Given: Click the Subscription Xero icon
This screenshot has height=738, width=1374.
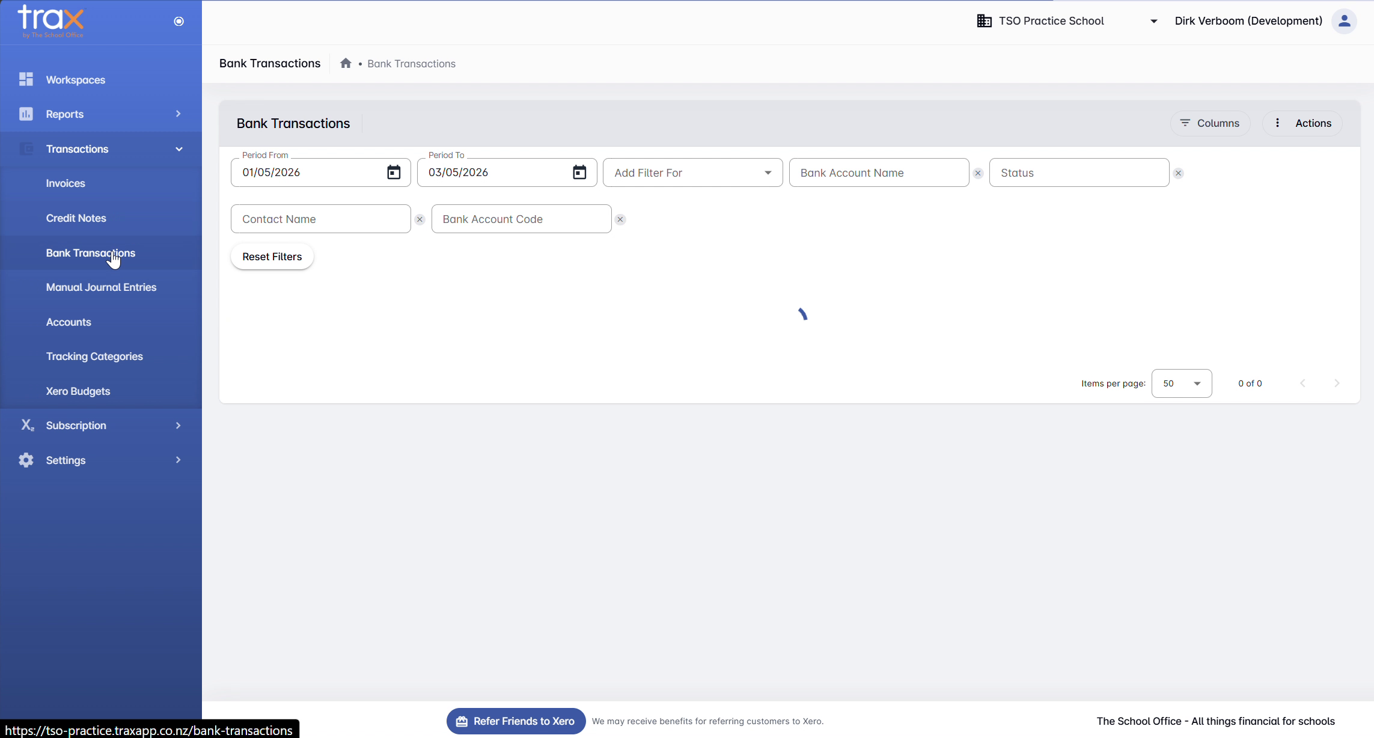Looking at the screenshot, I should [x=27, y=425].
